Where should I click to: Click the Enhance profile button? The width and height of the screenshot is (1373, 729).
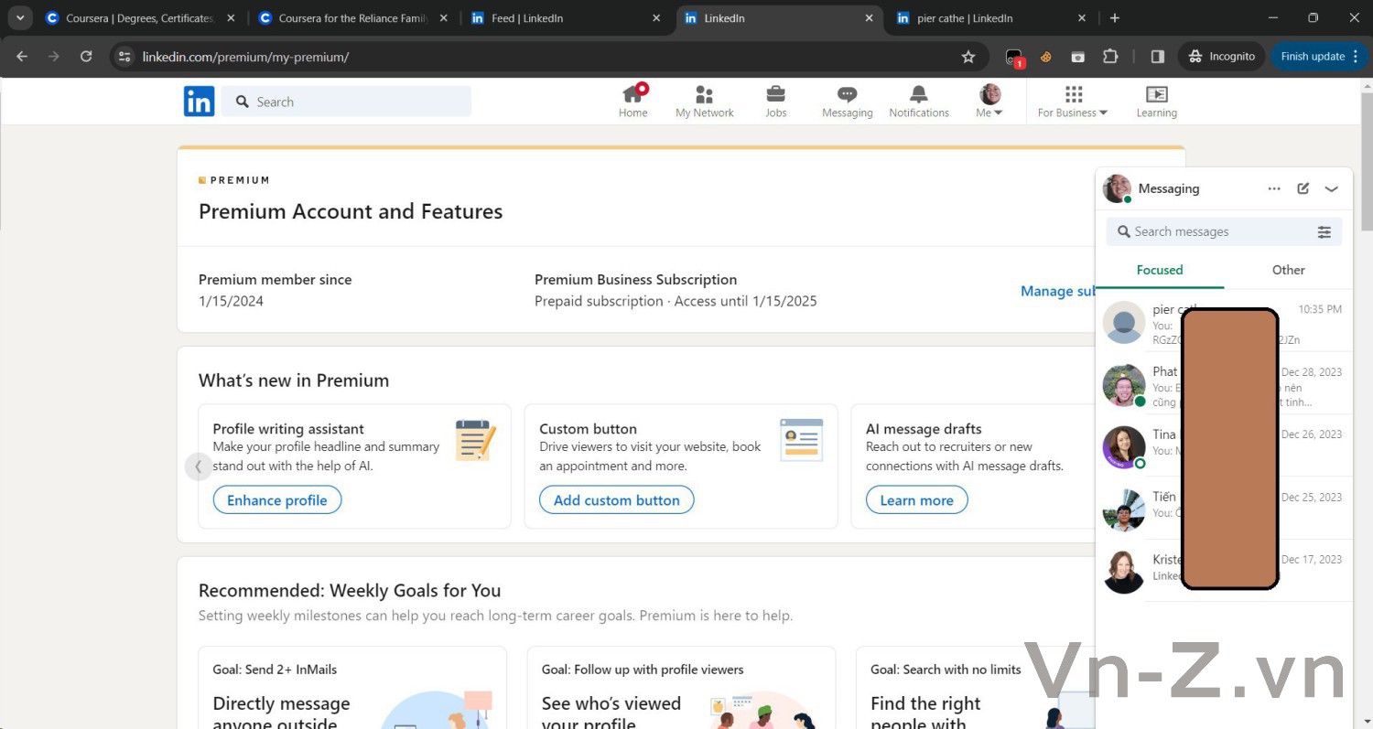click(277, 500)
